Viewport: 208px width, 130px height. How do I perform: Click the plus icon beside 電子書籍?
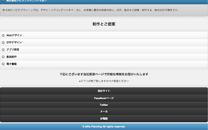tap(3, 64)
